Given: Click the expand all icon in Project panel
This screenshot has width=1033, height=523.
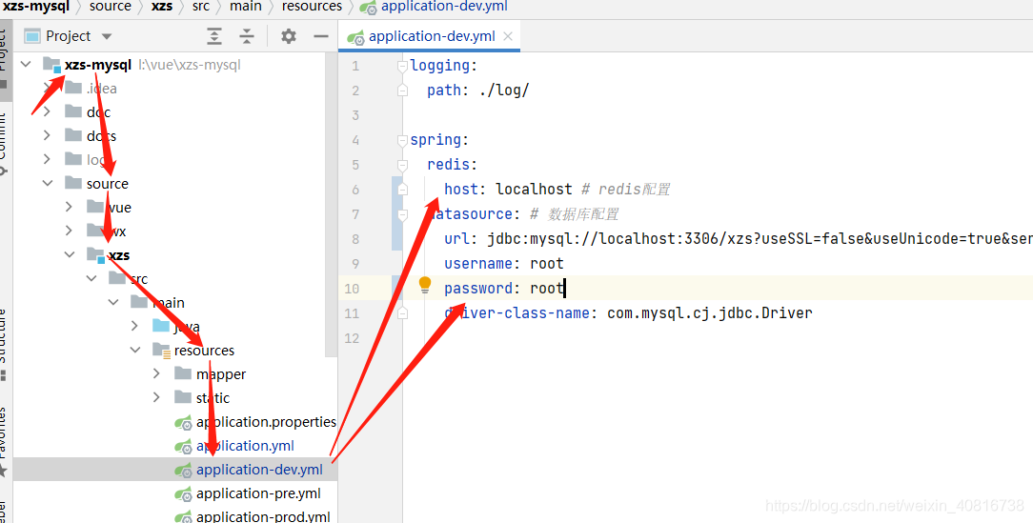Looking at the screenshot, I should tap(214, 36).
